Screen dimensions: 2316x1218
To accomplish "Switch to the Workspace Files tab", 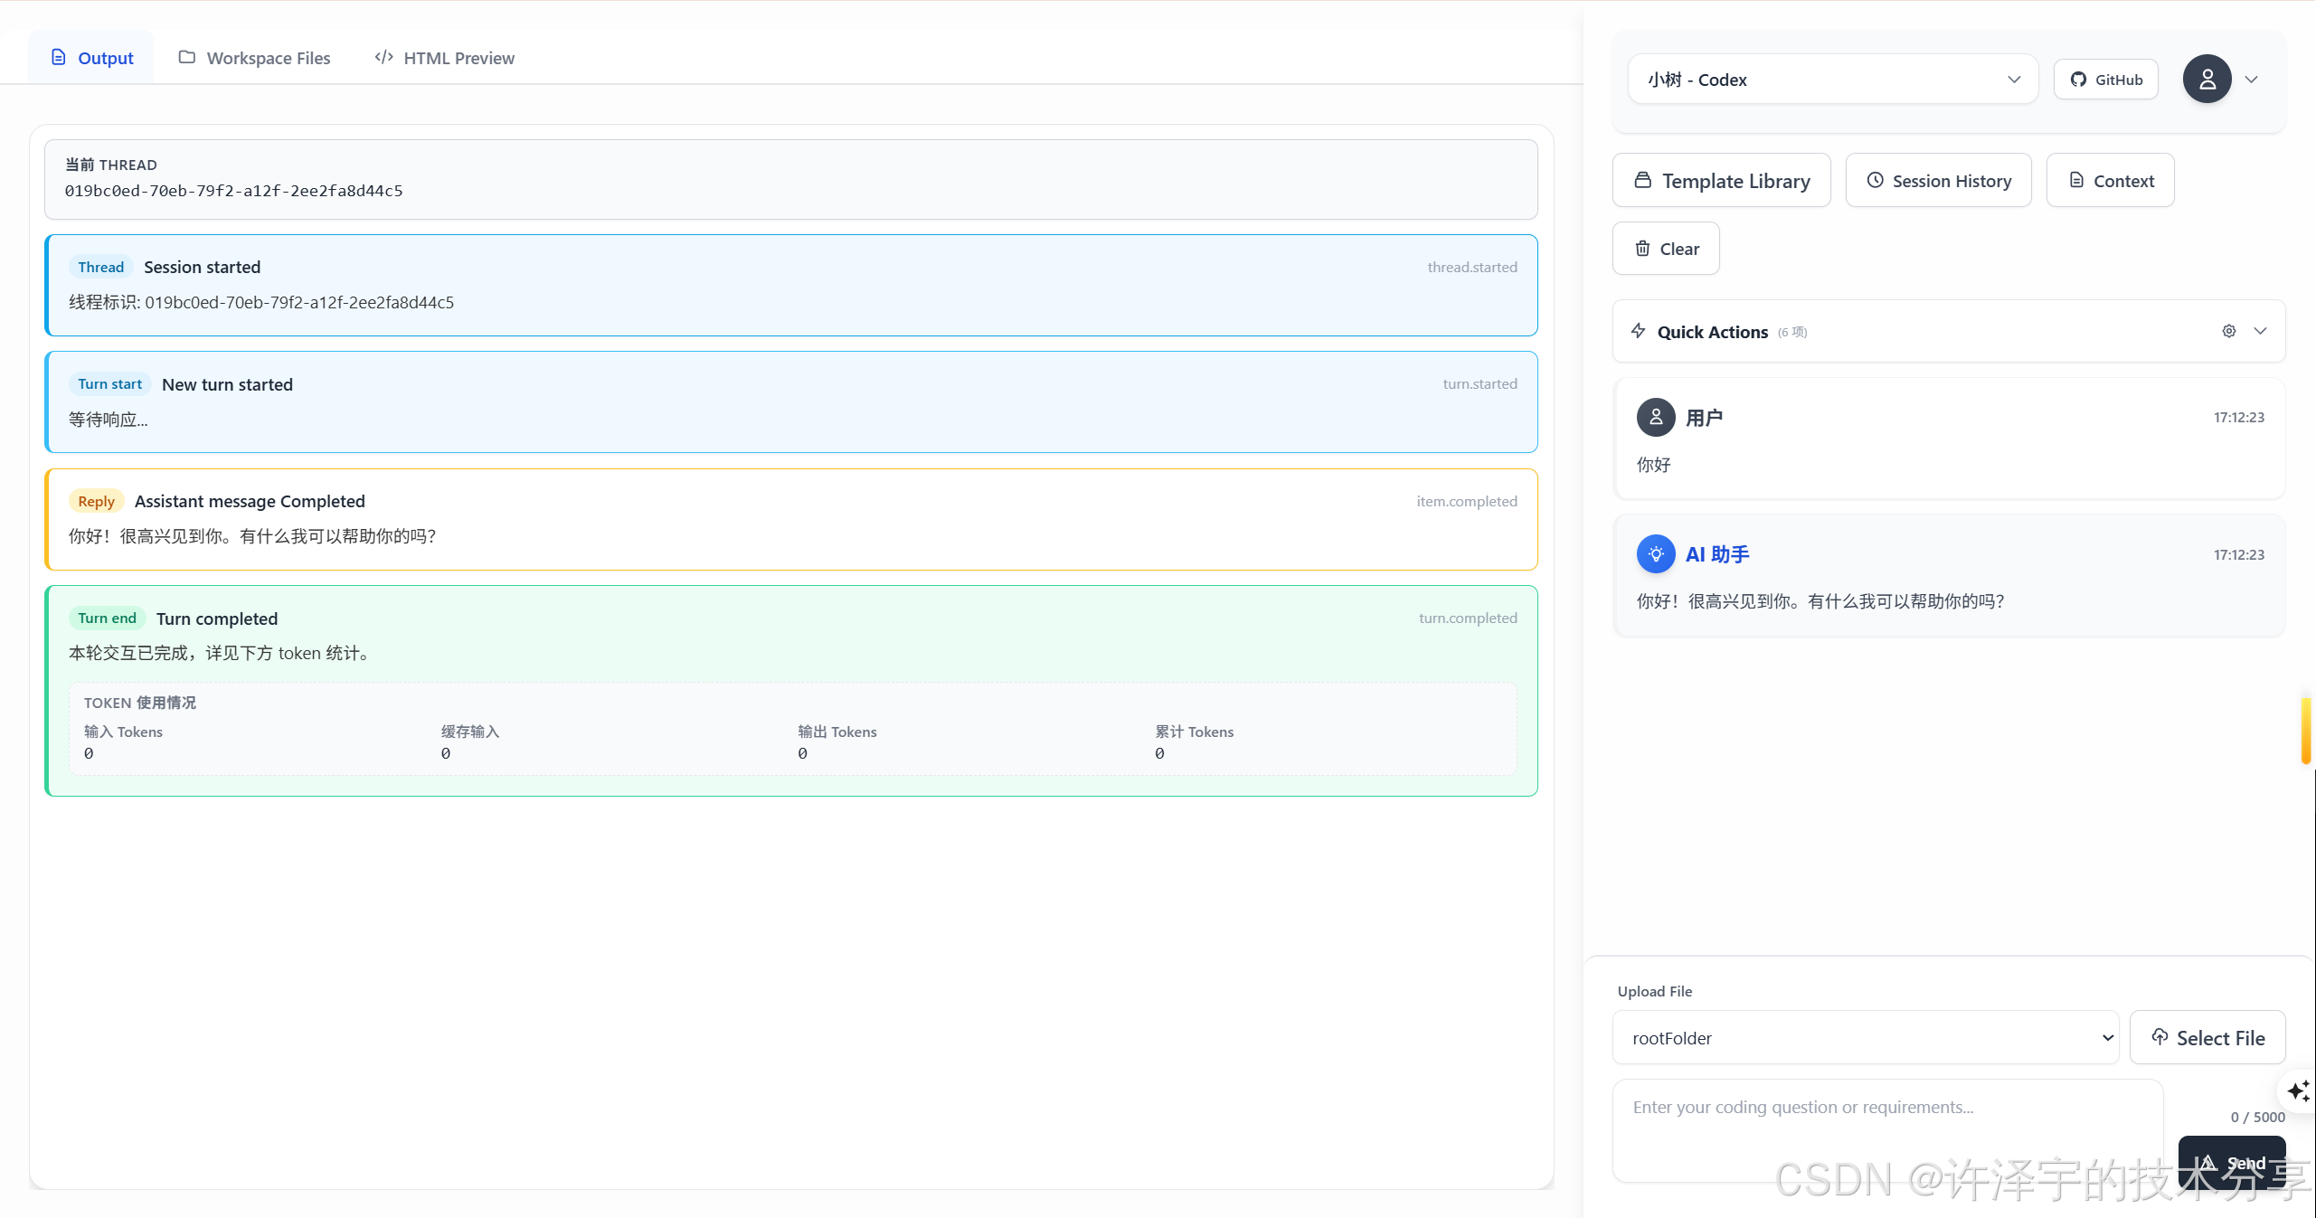I will (254, 58).
